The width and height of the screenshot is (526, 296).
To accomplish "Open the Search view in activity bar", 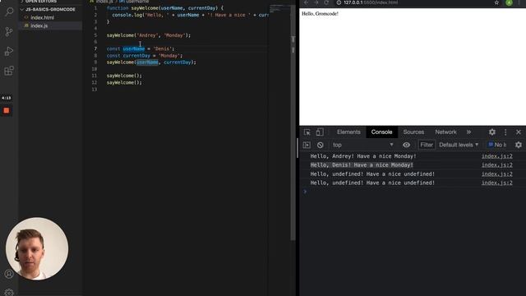I will click(9, 12).
